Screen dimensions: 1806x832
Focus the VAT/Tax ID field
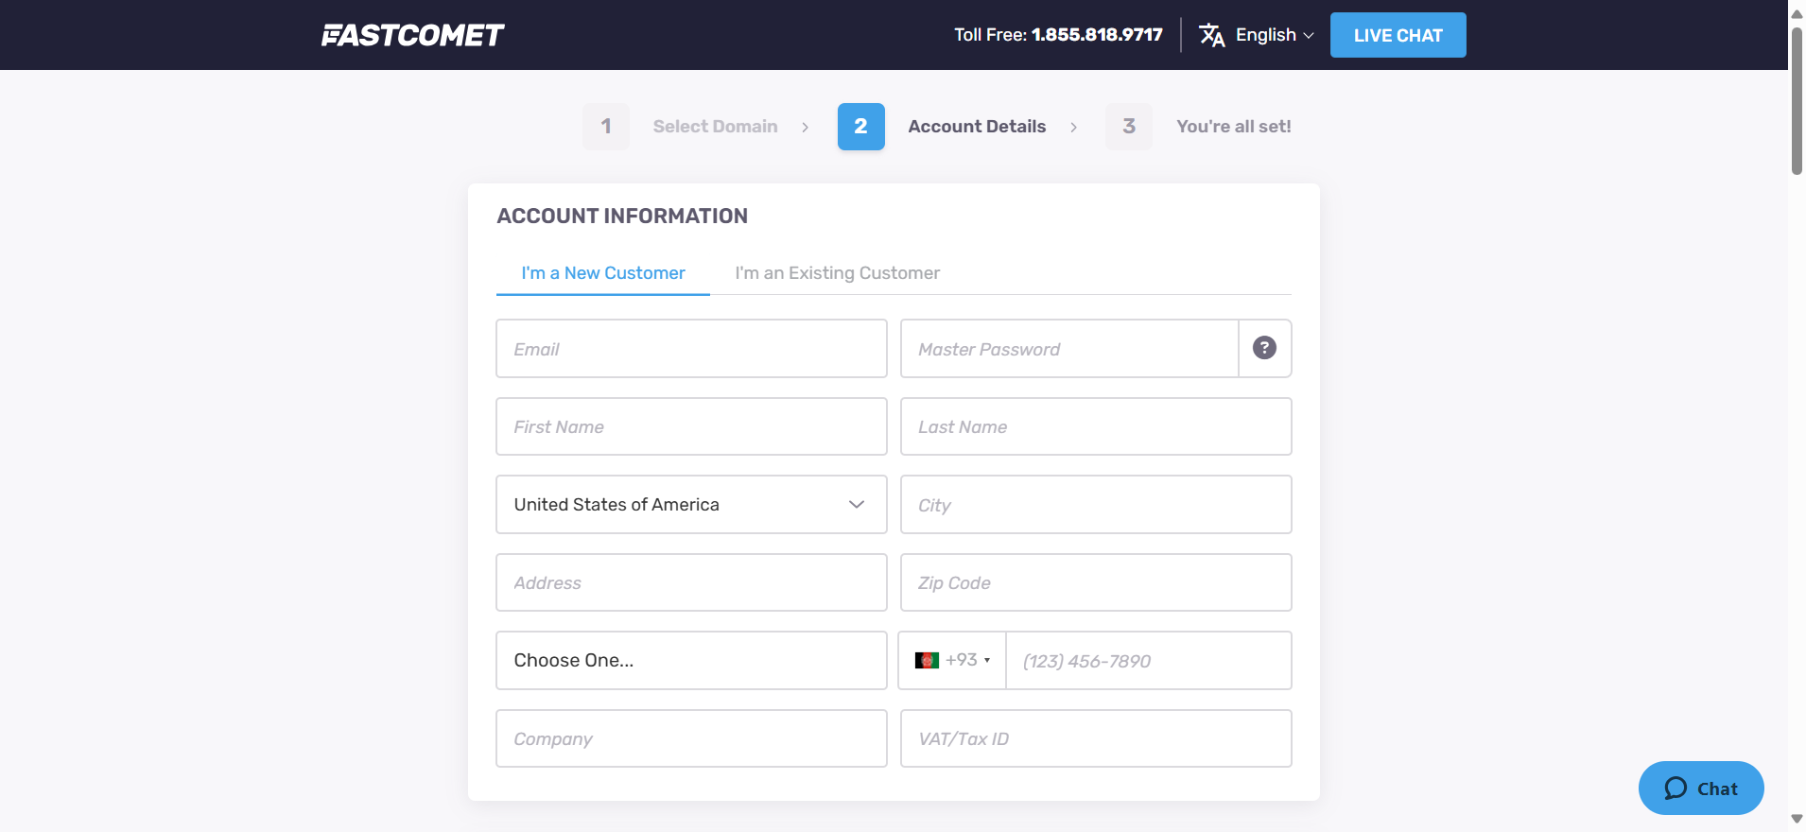pyautogui.click(x=1095, y=738)
